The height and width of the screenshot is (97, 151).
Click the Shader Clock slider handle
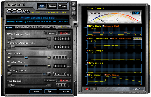[26, 66]
